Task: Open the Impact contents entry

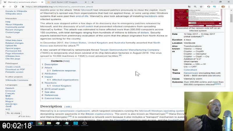Action: point(49,77)
